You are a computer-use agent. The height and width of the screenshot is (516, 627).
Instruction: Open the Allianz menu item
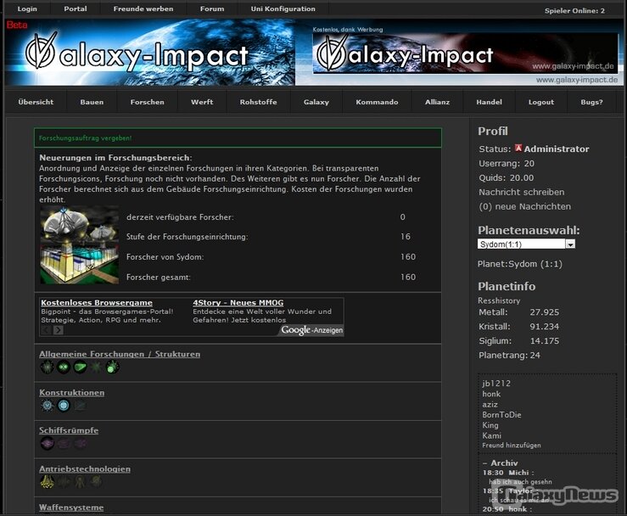438,102
